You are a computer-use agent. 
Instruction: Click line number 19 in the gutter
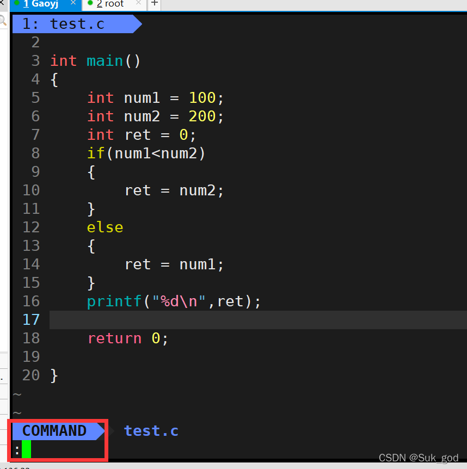[31, 357]
